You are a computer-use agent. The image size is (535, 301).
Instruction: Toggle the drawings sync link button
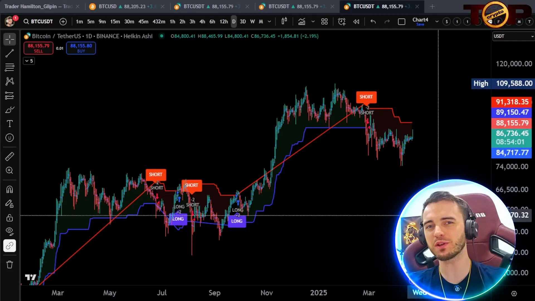[9, 246]
